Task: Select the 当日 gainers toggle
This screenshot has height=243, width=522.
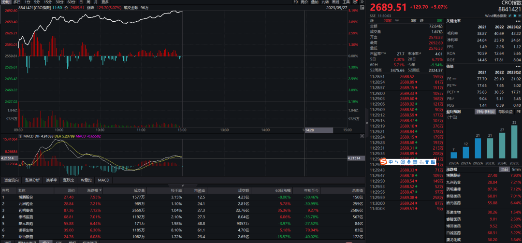Action: pyautogui.click(x=505, y=170)
